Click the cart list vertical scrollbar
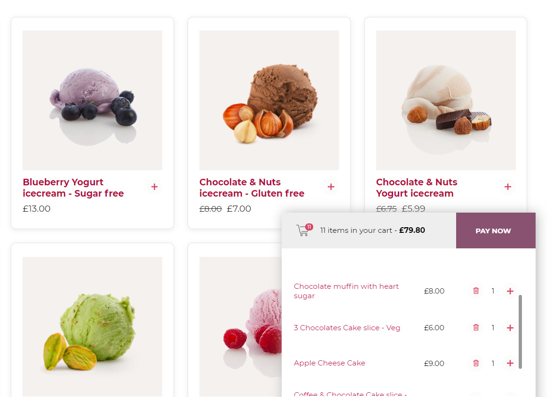The width and height of the screenshot is (553, 397). click(x=520, y=332)
